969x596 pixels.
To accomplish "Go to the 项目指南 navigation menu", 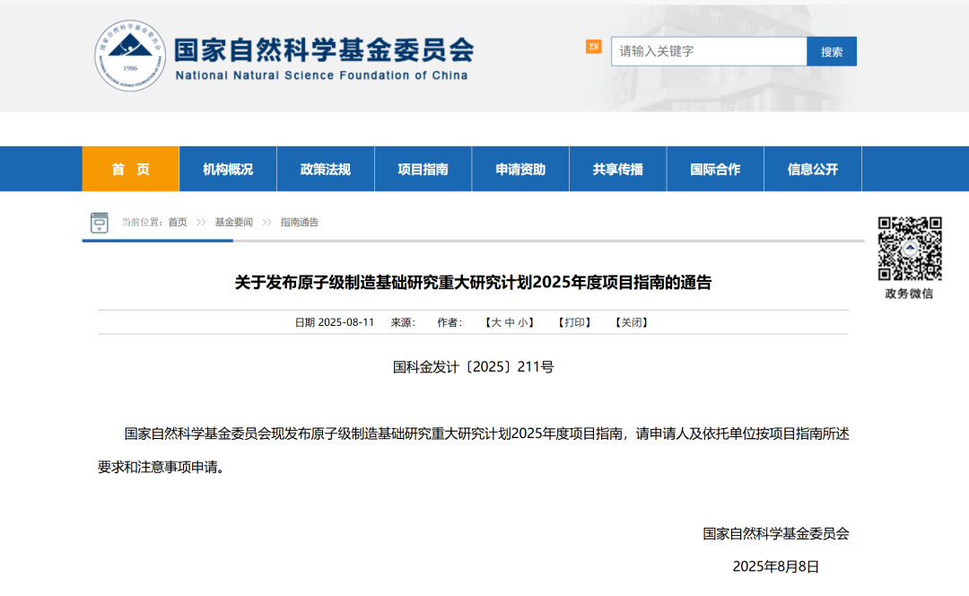I will (x=423, y=169).
